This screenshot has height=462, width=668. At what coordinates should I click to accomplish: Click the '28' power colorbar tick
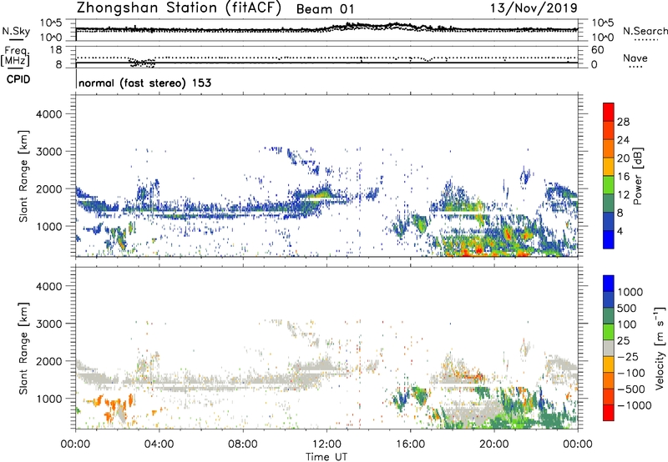[x=623, y=122]
